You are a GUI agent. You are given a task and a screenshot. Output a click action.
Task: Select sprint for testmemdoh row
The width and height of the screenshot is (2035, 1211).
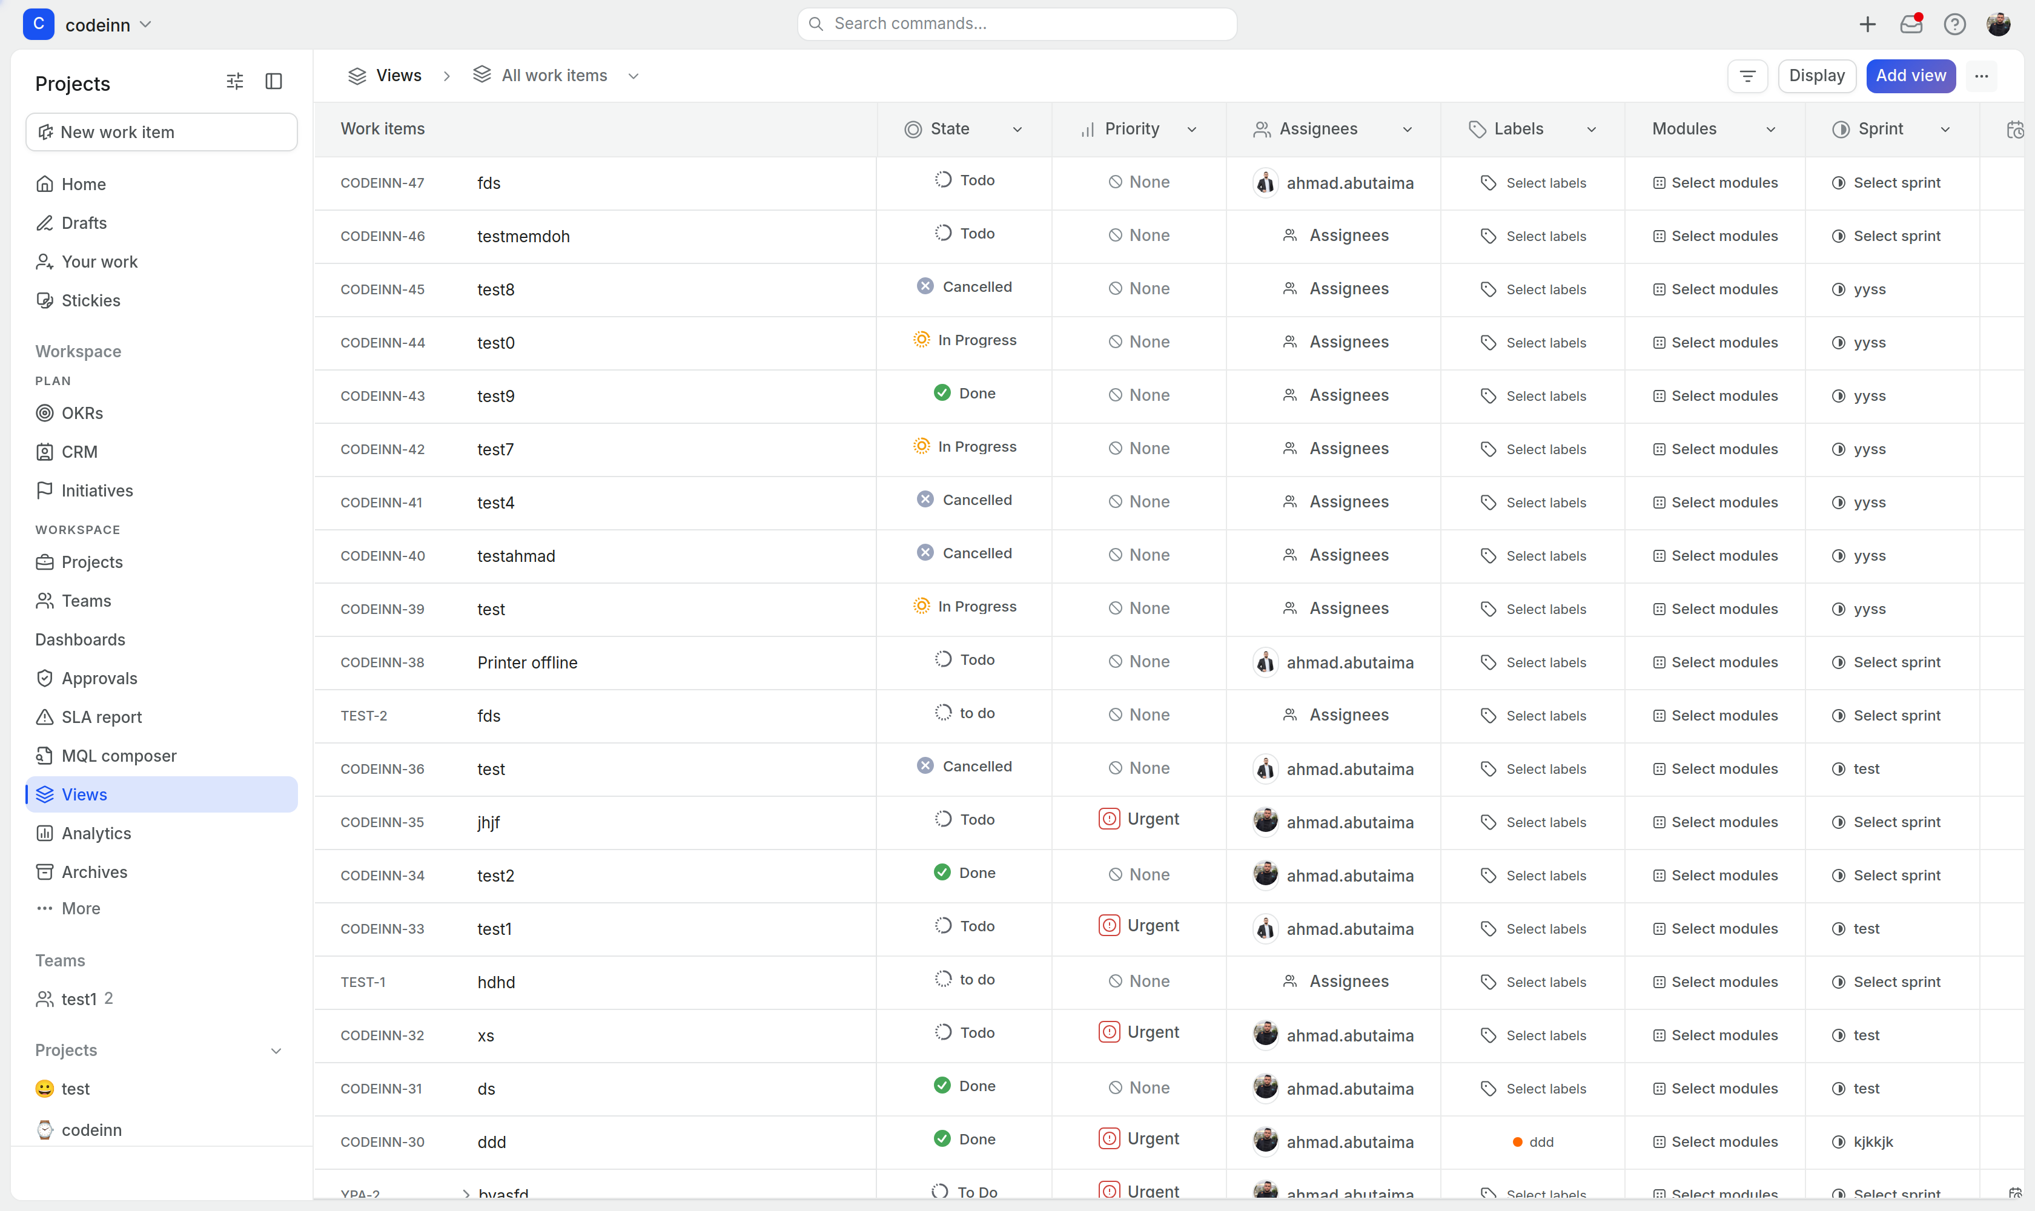(x=1885, y=236)
